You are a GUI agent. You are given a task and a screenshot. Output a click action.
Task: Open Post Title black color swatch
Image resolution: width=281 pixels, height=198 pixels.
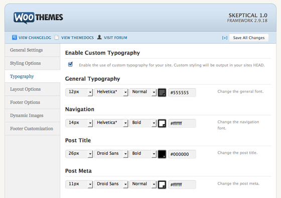point(162,154)
